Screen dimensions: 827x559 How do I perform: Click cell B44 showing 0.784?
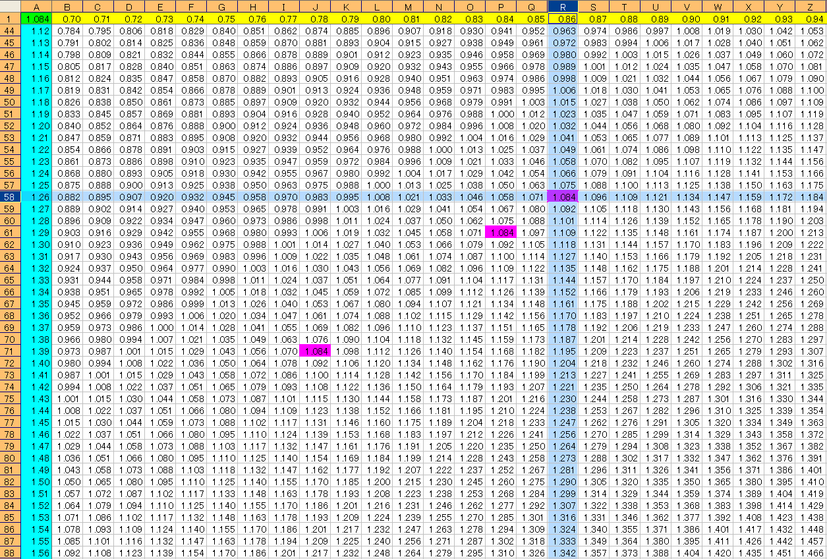pyautogui.click(x=67, y=31)
